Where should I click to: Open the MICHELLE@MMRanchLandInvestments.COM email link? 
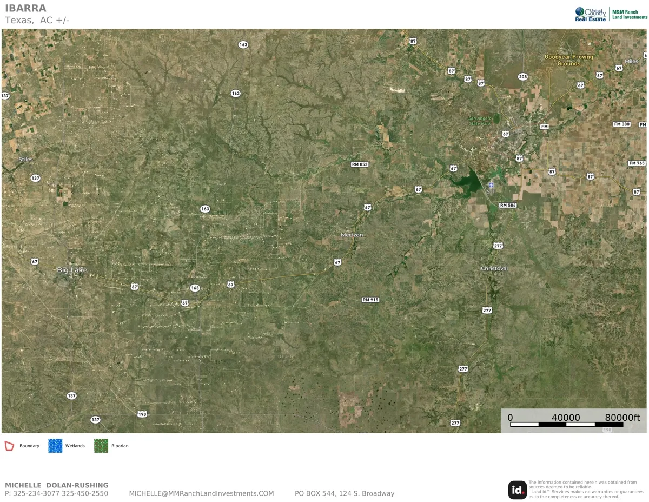pos(201,493)
